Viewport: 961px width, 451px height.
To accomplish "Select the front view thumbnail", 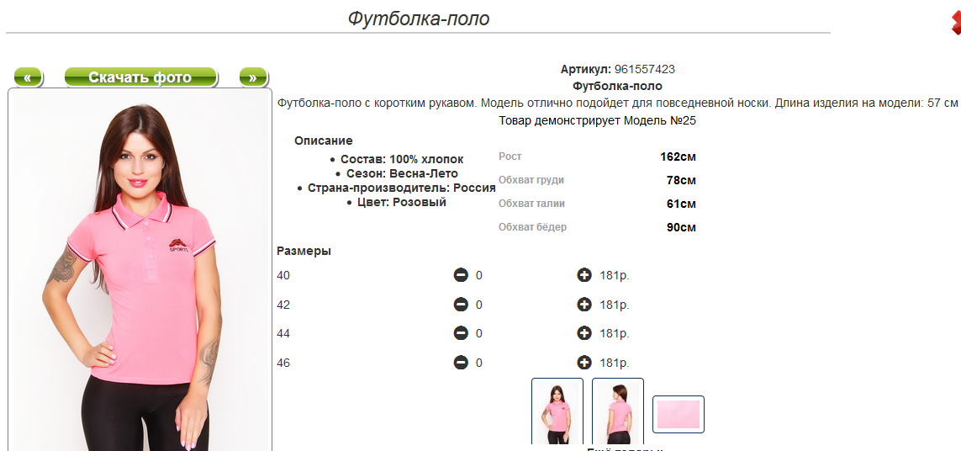I will (x=557, y=411).
